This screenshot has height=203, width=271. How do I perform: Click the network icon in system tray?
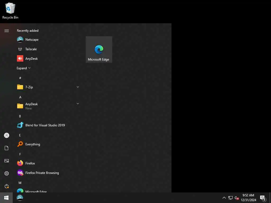coord(231,198)
